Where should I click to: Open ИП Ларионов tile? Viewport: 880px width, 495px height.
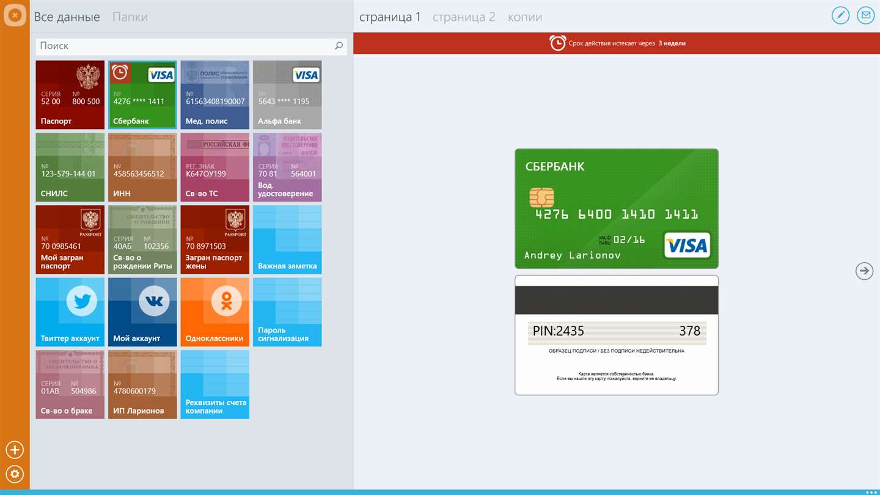pos(142,384)
